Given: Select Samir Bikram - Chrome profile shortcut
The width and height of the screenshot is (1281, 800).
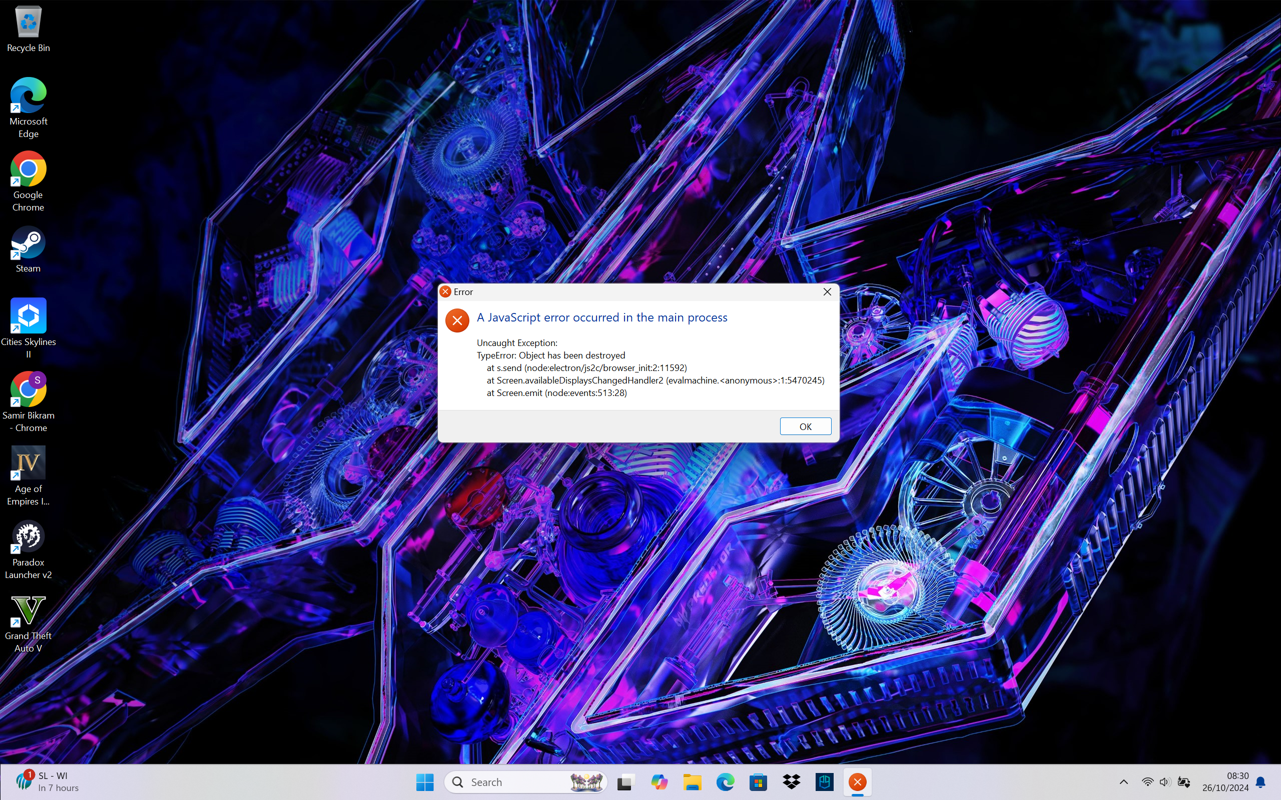Looking at the screenshot, I should coord(28,402).
